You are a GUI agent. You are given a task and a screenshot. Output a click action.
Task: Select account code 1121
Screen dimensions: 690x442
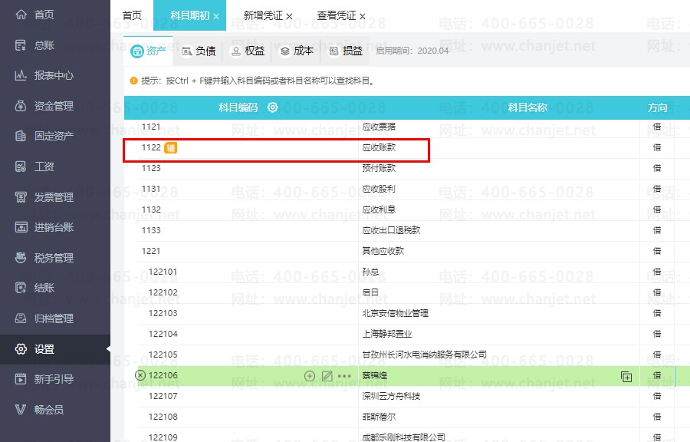point(151,127)
